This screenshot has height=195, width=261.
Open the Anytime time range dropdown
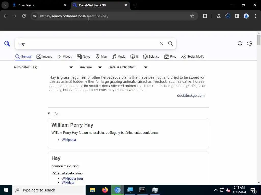click(x=91, y=67)
